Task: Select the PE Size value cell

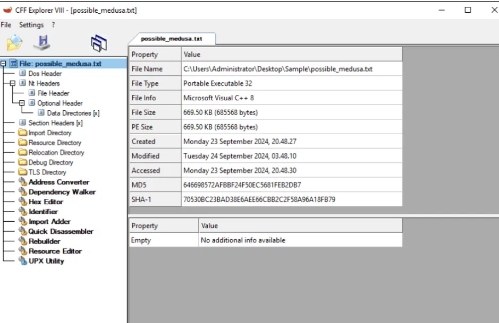Action: coord(292,127)
